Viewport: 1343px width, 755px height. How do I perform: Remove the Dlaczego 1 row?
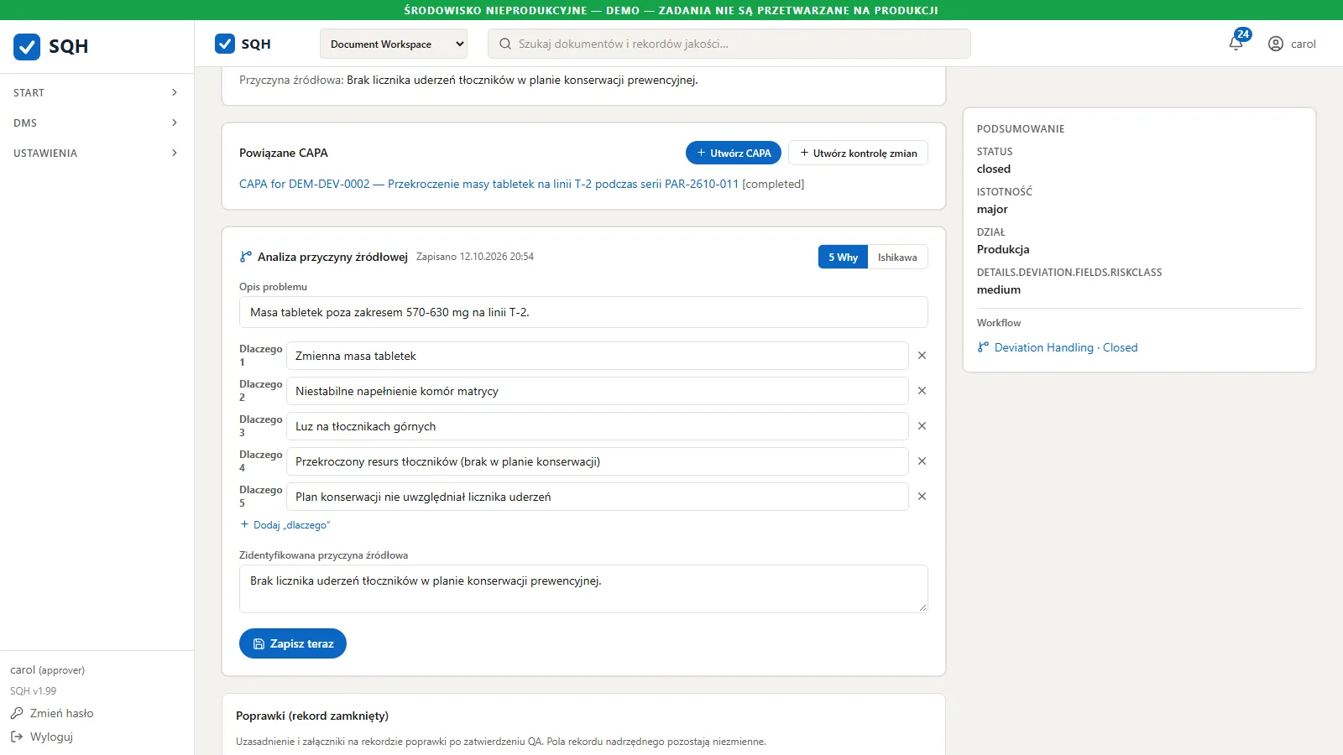click(x=922, y=356)
